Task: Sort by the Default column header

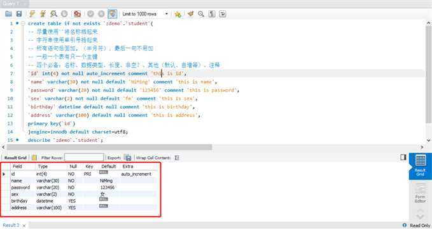Action: pyautogui.click(x=109, y=167)
